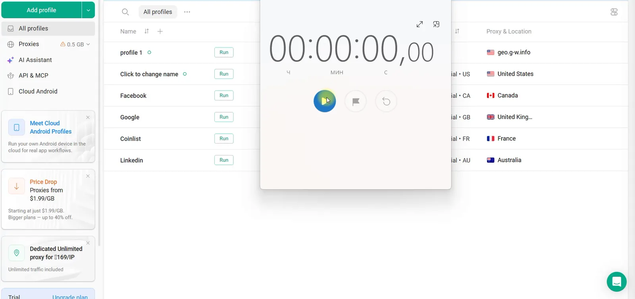Open the support chat bubble
635x299 pixels.
click(x=617, y=282)
